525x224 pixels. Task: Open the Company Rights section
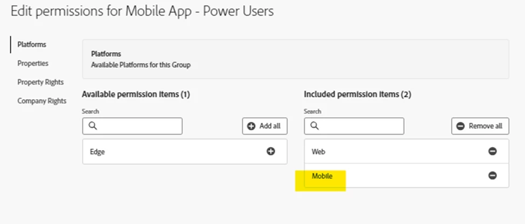(x=42, y=101)
